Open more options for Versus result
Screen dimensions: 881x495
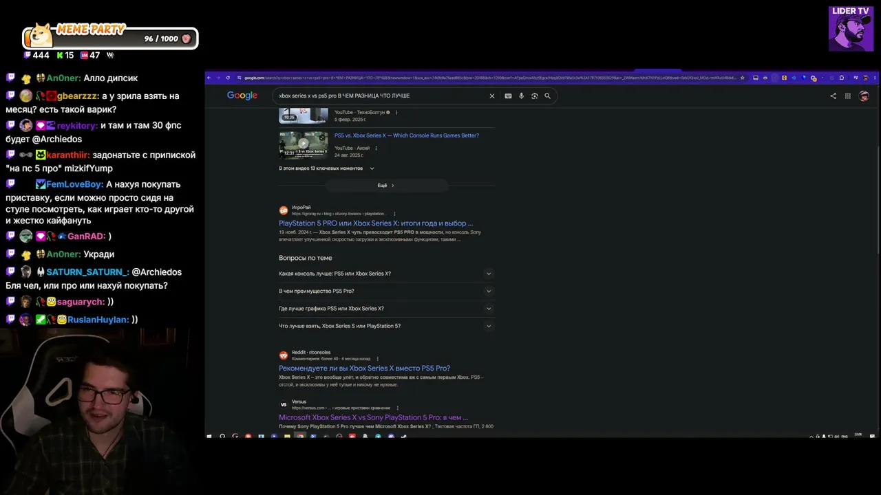pos(397,408)
